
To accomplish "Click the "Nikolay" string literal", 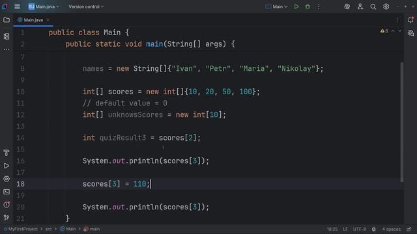I will [296, 69].
